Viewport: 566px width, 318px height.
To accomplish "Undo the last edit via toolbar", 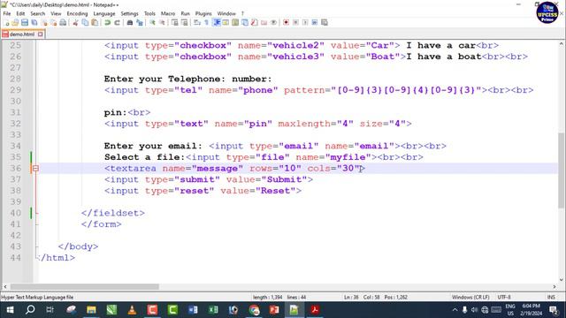I will pyautogui.click(x=108, y=22).
